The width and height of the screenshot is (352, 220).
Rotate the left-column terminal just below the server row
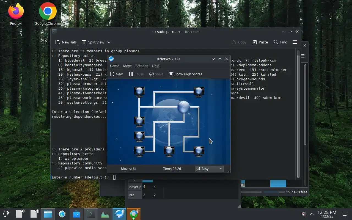[139, 121]
